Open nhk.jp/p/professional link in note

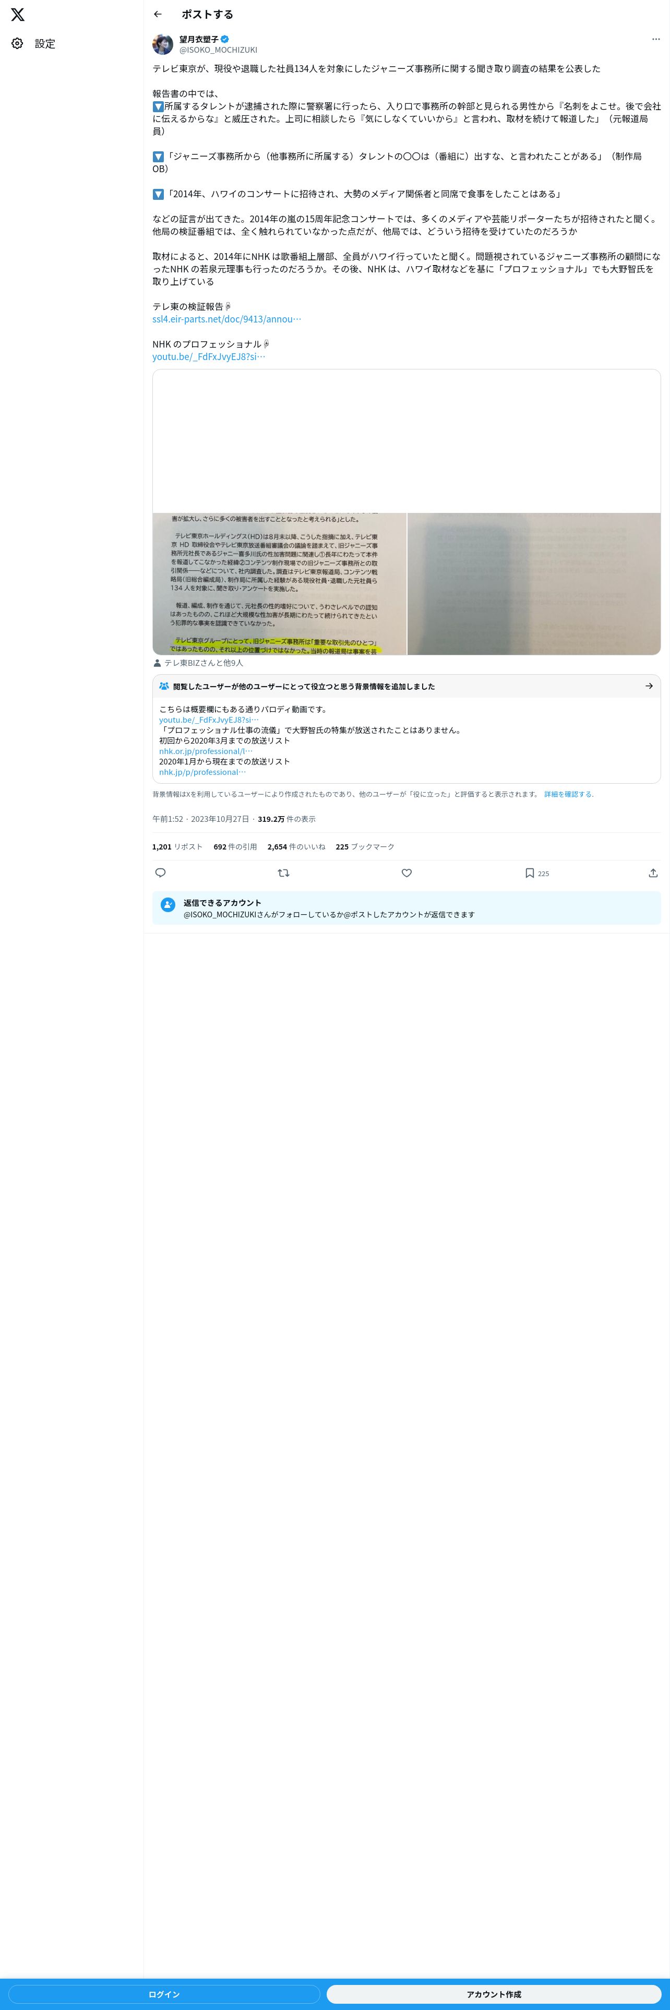coord(202,772)
